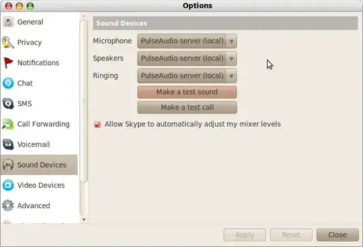Open the Speakers device combo box

pyautogui.click(x=187, y=58)
